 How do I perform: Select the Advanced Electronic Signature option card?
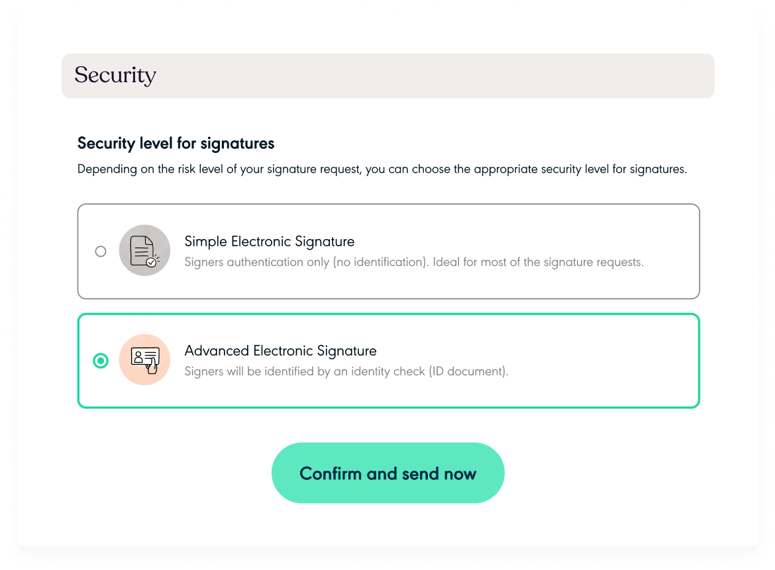[x=388, y=360]
